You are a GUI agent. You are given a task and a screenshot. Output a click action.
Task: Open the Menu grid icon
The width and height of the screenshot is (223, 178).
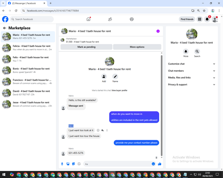(x=200, y=19)
